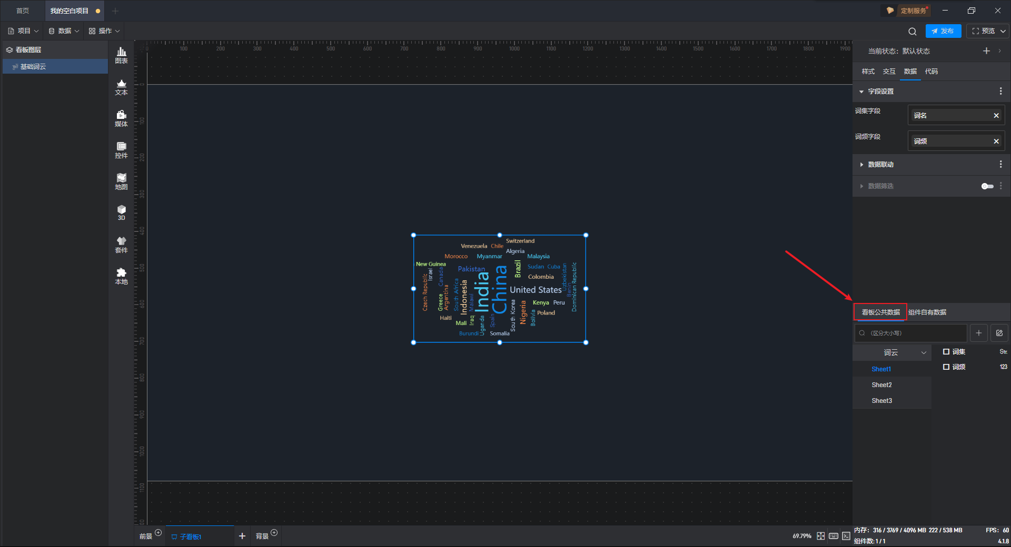Open the 控件 controls components panel
Viewport: 1011px width, 547px height.
(x=121, y=150)
